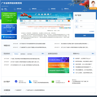Click the orange 联系在线客服 button
This screenshot has width=97, height=97.
pyautogui.click(x=93, y=9)
